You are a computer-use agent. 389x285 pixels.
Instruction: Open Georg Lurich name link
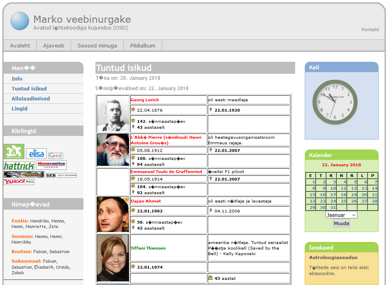(145, 100)
